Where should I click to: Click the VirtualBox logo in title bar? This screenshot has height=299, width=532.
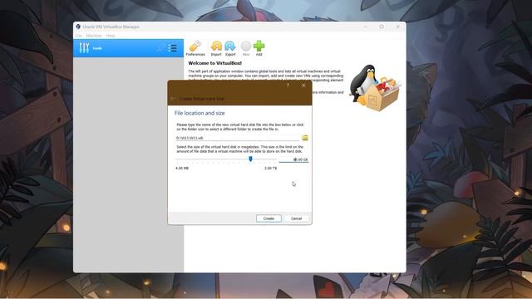click(x=78, y=27)
